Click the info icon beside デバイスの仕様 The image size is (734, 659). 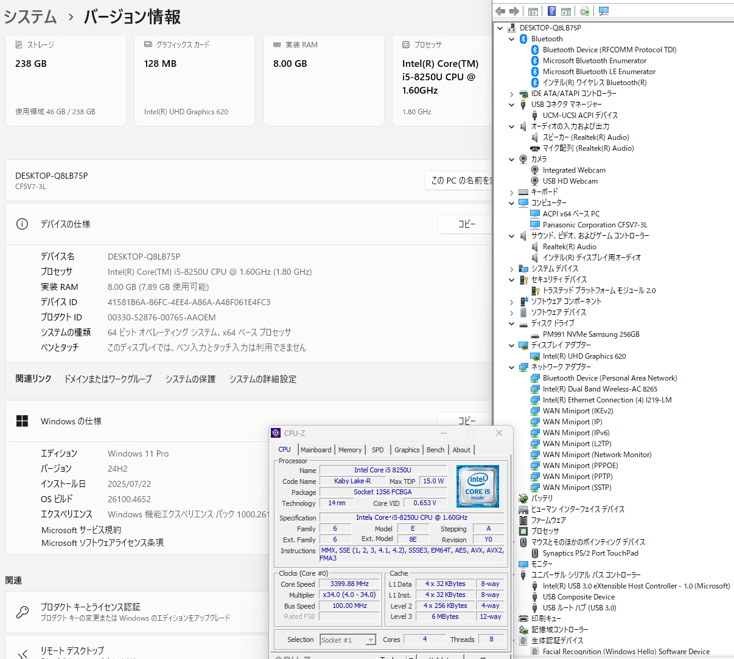22,224
